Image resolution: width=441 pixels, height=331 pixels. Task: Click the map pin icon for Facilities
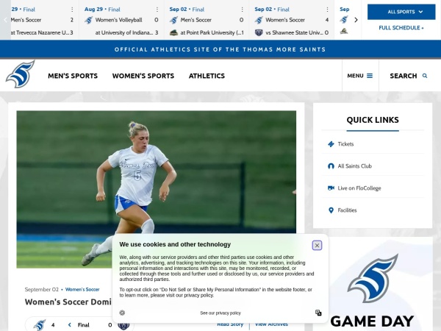(x=331, y=210)
